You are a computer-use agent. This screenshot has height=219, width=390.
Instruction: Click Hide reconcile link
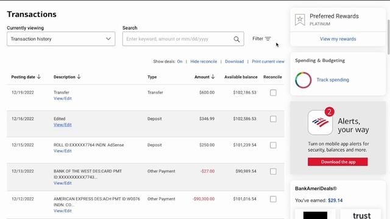pyautogui.click(x=204, y=61)
